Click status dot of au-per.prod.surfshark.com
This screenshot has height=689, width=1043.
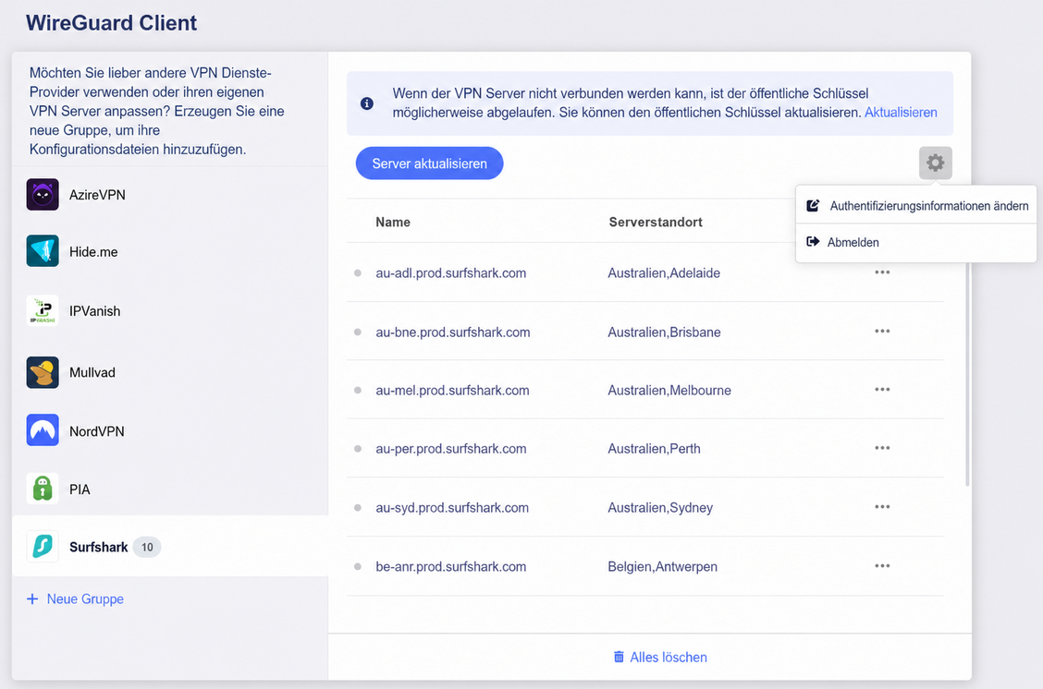pyautogui.click(x=358, y=449)
